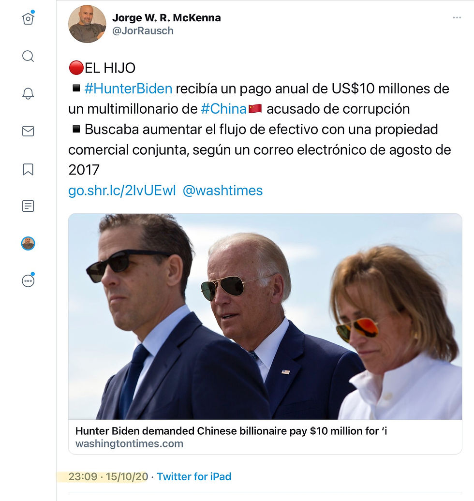Open the More circle icon in sidebar
Image resolution: width=474 pixels, height=501 pixels.
28,280
